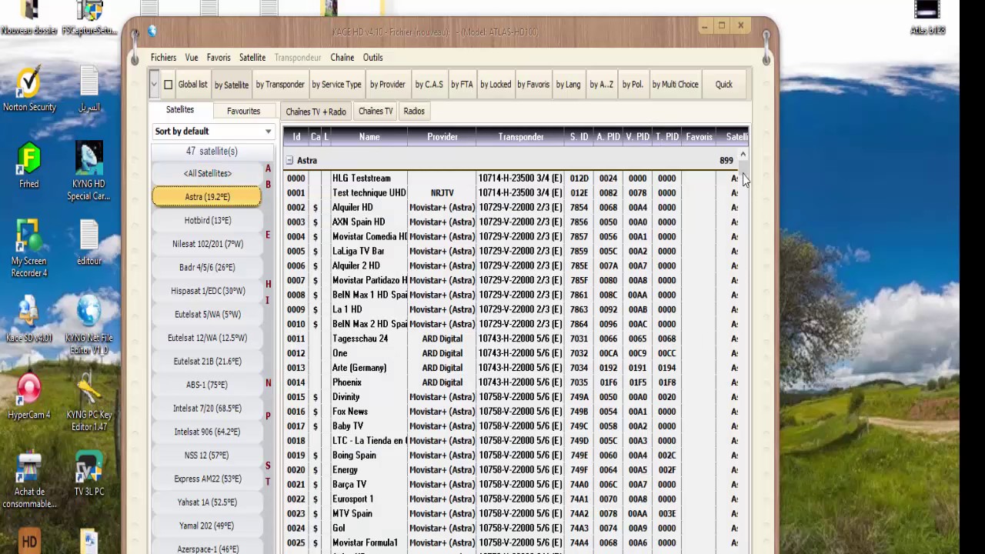Click by Multi Choice button
This screenshot has width=985, height=554.
pos(675,85)
